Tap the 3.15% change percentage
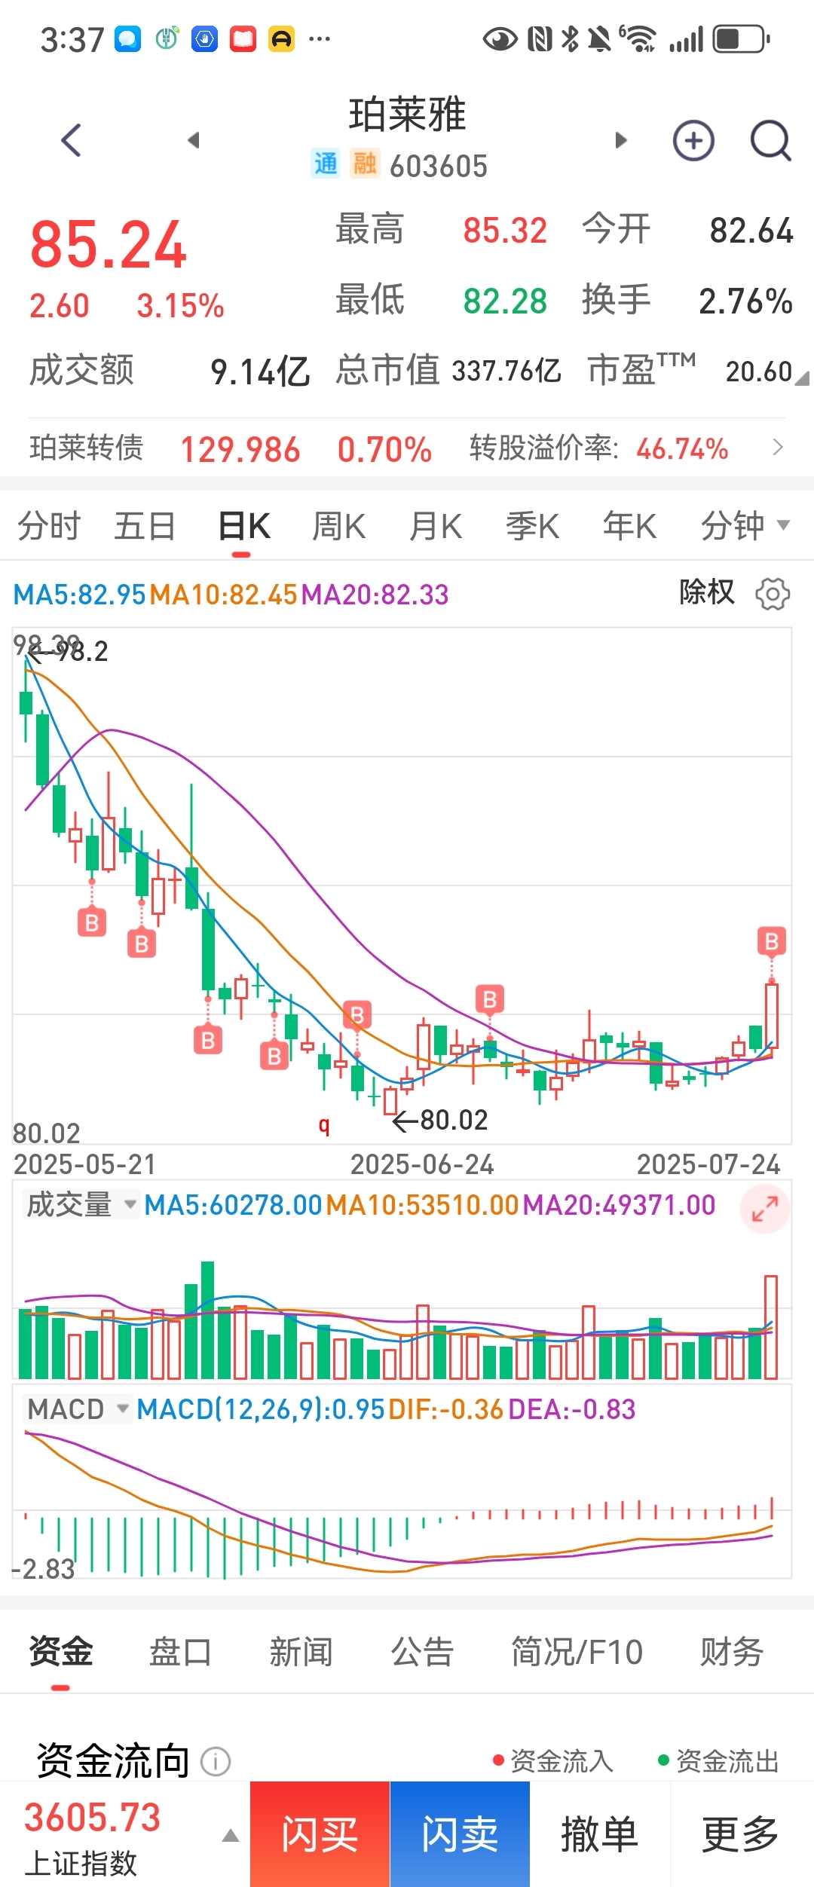Viewport: 814px width, 1887px height. pos(180,306)
